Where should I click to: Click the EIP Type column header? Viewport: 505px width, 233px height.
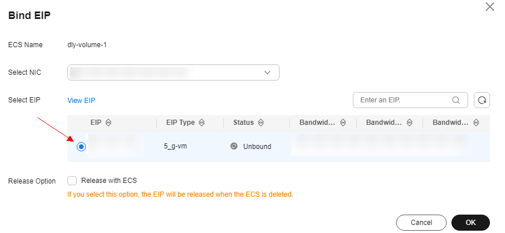pos(180,123)
